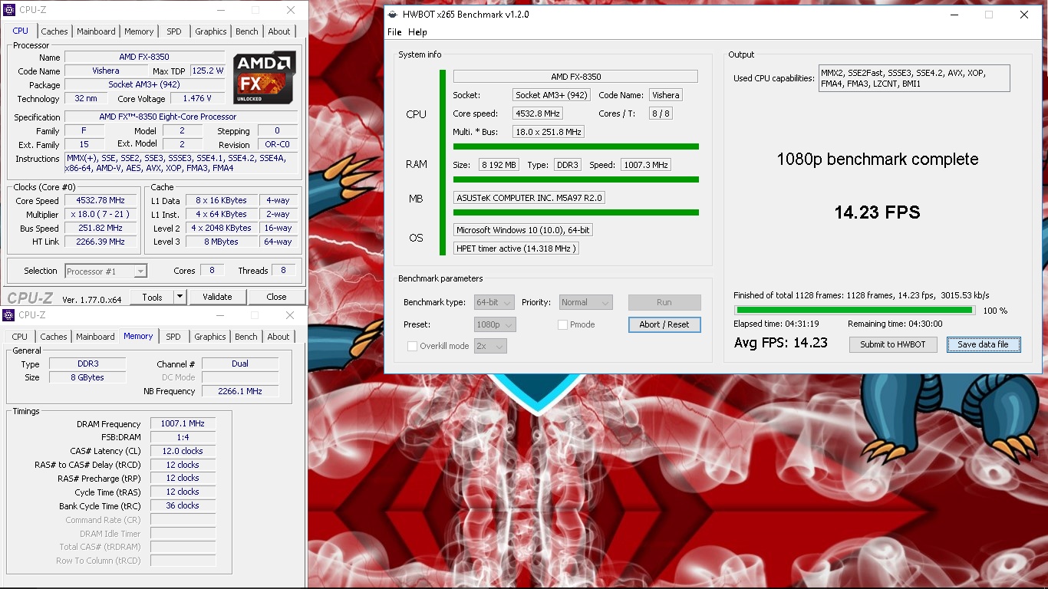Open About tab in lower CPU-Z window

(x=278, y=337)
